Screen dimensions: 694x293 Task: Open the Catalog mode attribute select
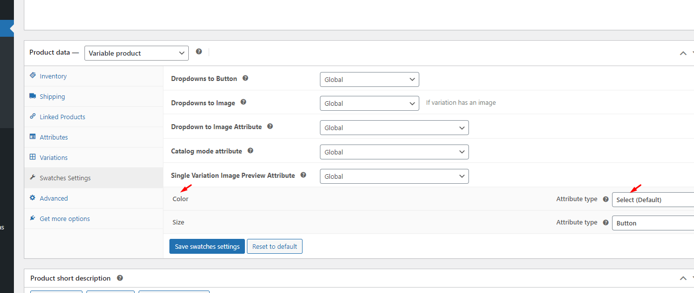[x=394, y=152]
